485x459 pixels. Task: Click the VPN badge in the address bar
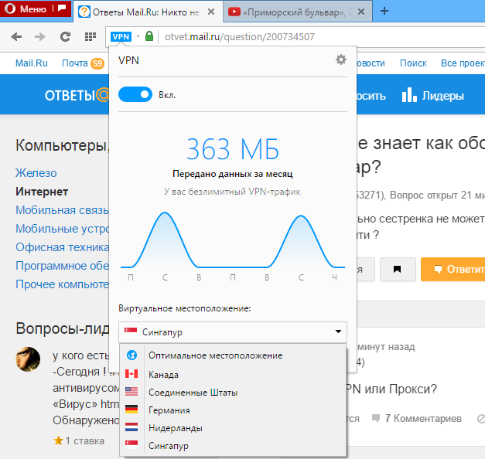(x=121, y=37)
